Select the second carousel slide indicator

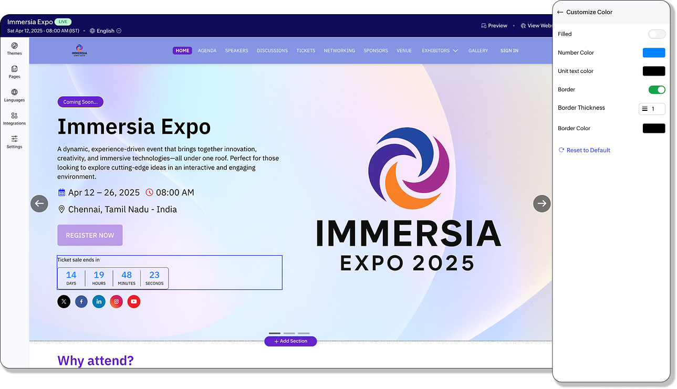click(289, 333)
